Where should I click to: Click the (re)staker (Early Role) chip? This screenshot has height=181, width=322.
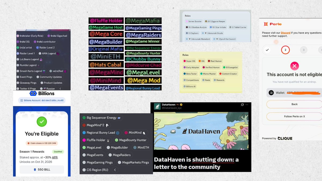31,36
